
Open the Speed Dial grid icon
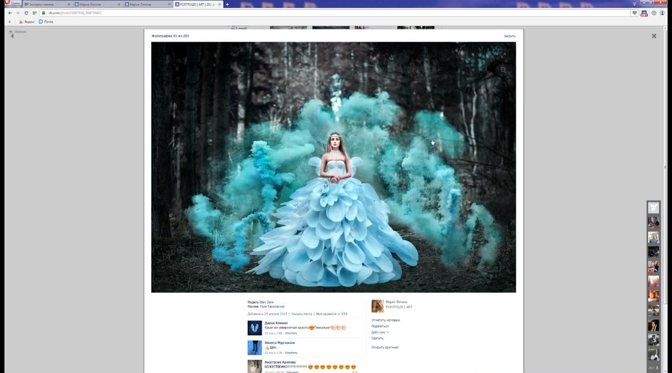[x=35, y=13]
